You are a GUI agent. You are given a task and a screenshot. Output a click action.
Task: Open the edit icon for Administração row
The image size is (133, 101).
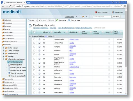point(40,39)
